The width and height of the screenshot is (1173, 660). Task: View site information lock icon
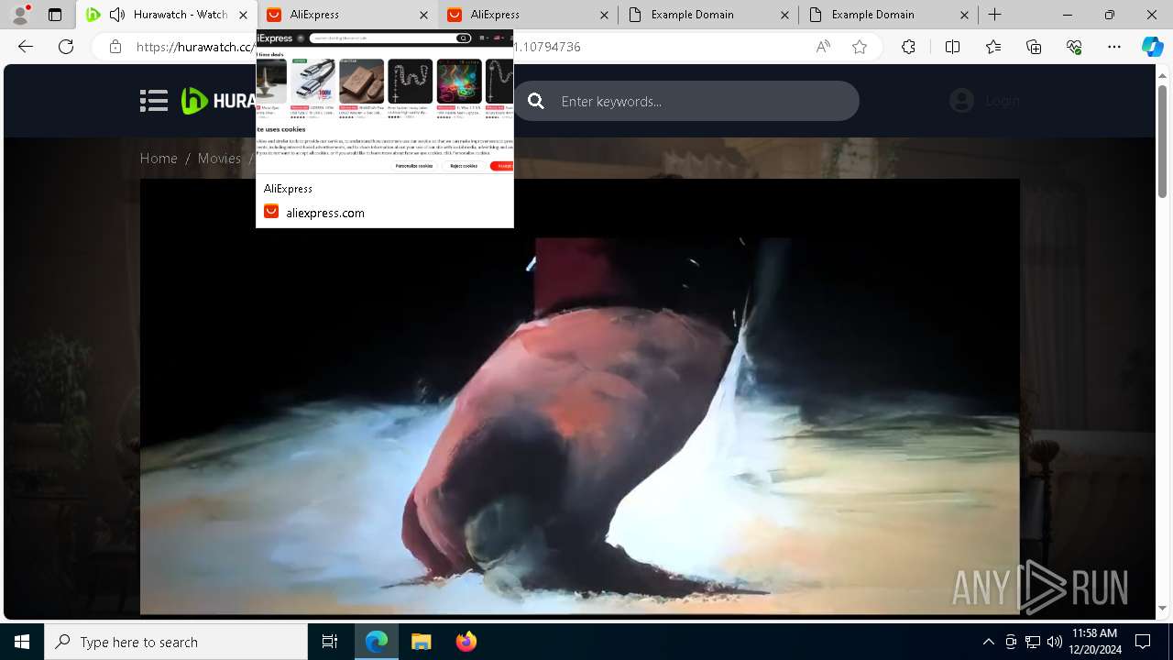(115, 47)
